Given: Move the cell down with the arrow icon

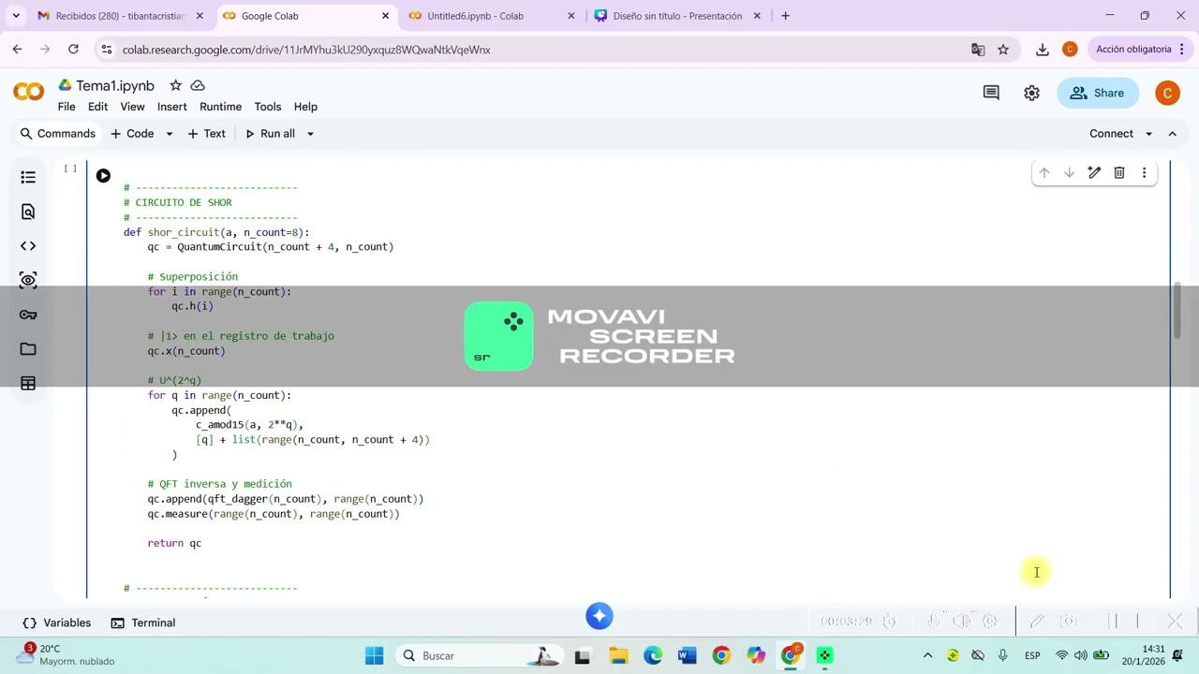Looking at the screenshot, I should [1069, 172].
